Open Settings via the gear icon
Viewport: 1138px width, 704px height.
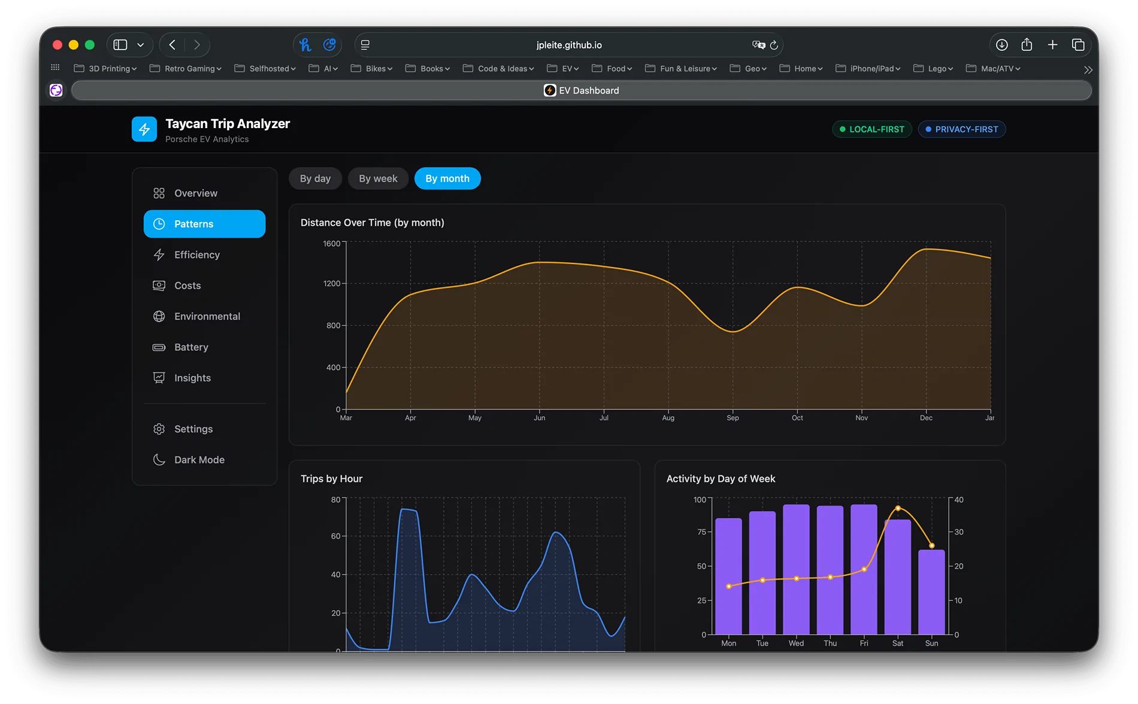pyautogui.click(x=159, y=429)
